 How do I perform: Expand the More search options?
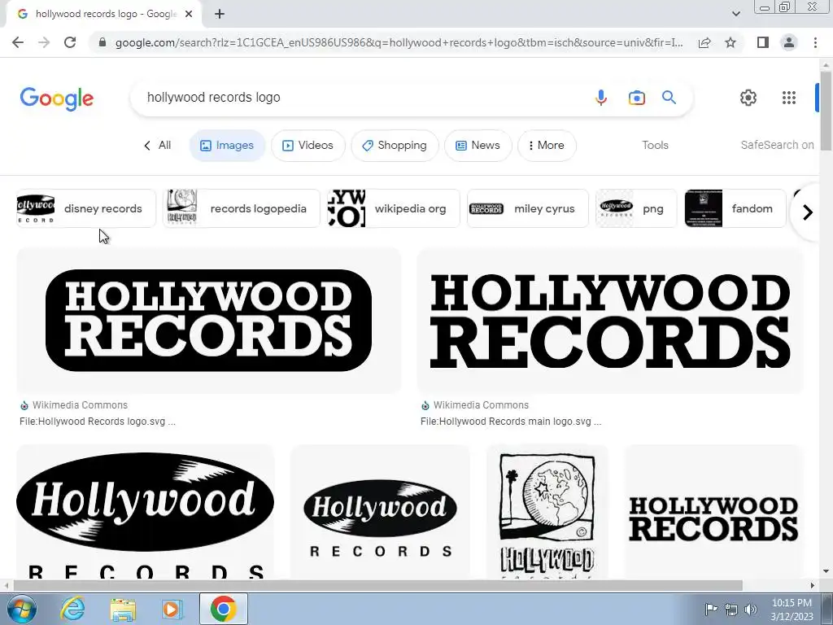coord(547,146)
